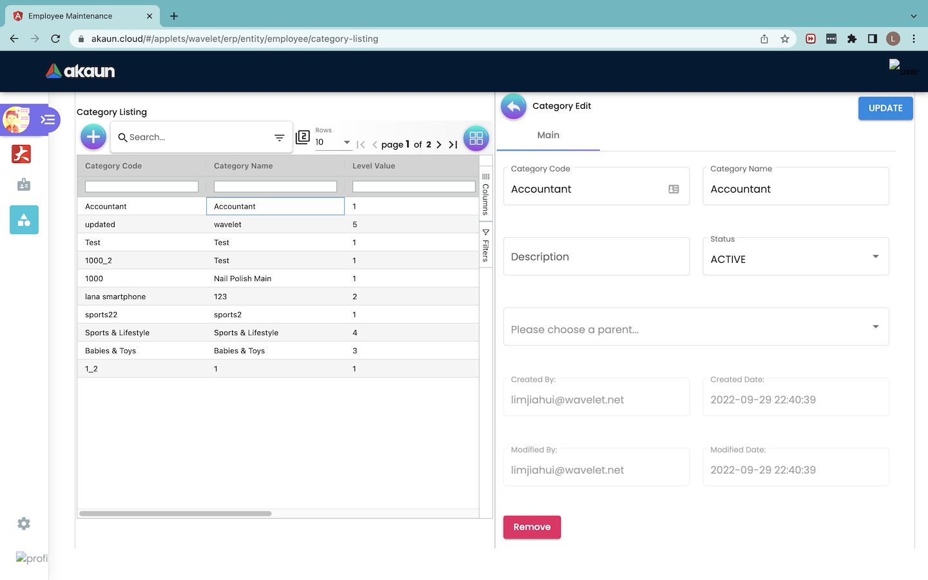The height and width of the screenshot is (580, 928).
Task: Open the grid view toggle icon
Action: click(x=476, y=138)
